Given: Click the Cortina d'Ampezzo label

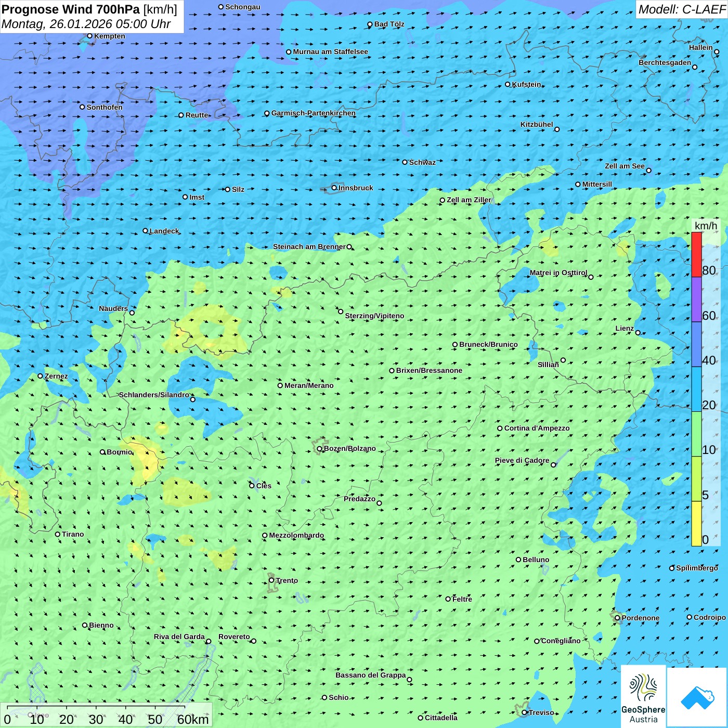Looking at the screenshot, I should (537, 428).
